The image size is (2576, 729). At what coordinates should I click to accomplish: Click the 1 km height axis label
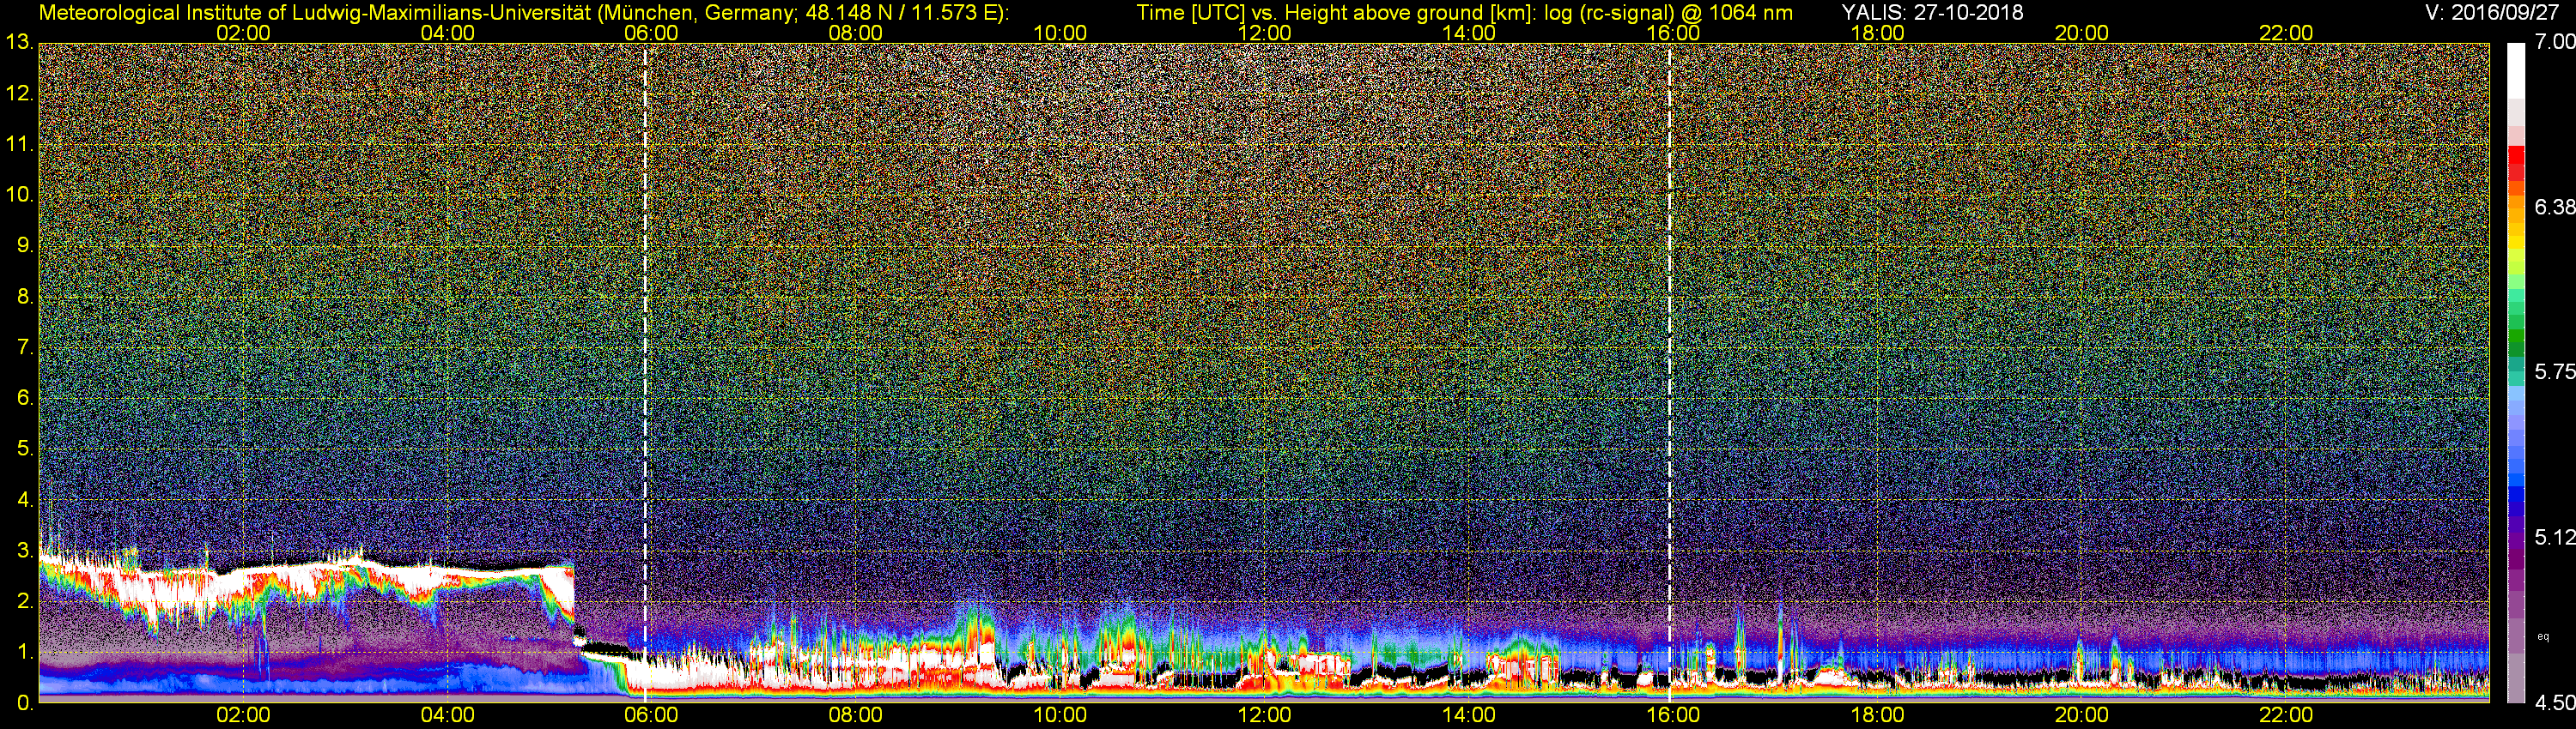coord(24,652)
